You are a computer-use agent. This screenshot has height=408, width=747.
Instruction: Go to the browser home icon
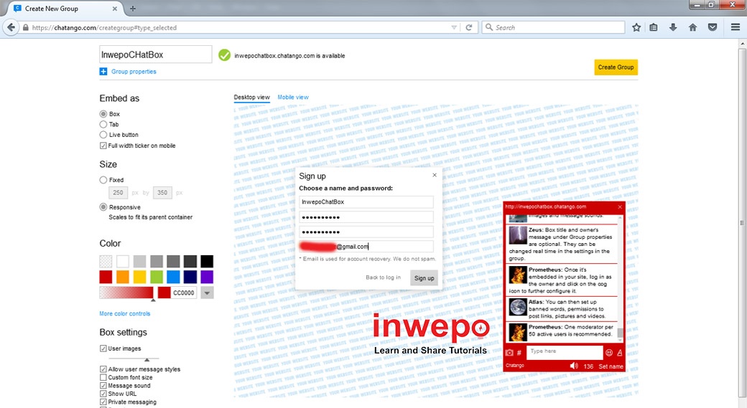point(692,27)
